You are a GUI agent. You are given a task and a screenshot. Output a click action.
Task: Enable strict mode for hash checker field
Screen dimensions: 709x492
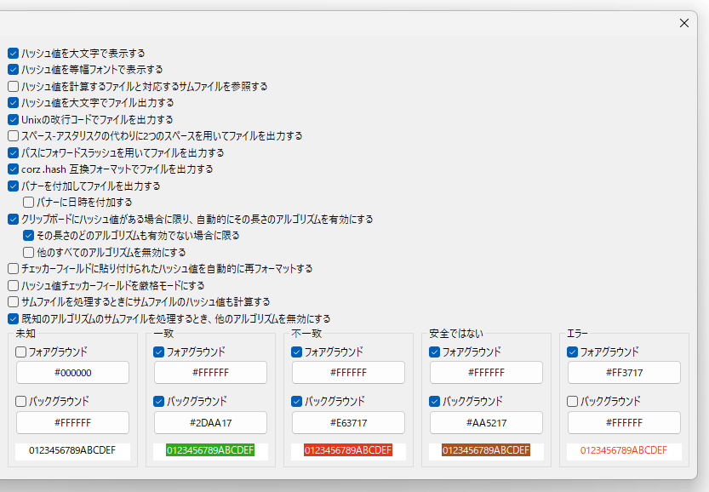click(13, 285)
